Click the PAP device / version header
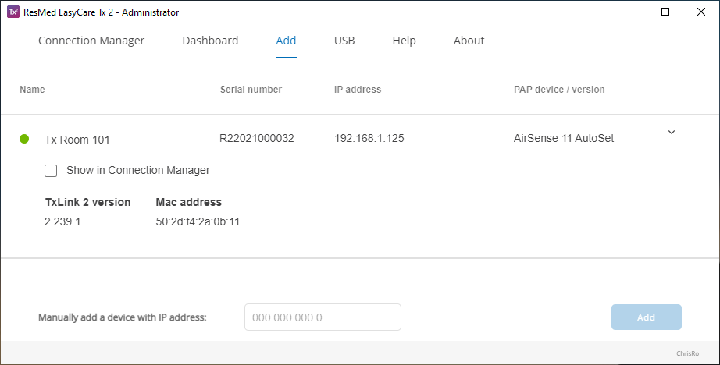 559,90
